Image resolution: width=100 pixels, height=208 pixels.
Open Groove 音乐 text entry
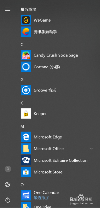[45, 90]
